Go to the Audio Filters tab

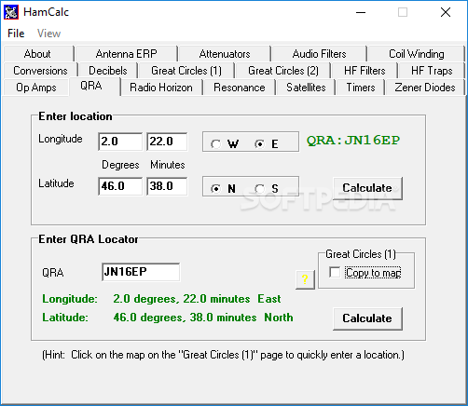(x=319, y=54)
